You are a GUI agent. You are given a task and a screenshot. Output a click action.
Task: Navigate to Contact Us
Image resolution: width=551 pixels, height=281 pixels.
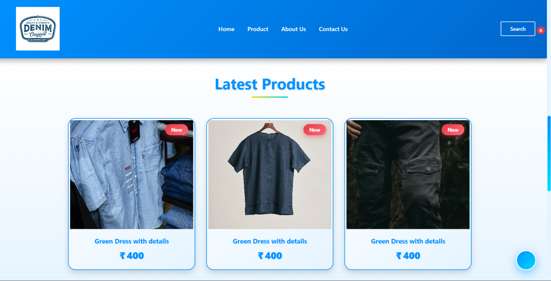click(333, 29)
